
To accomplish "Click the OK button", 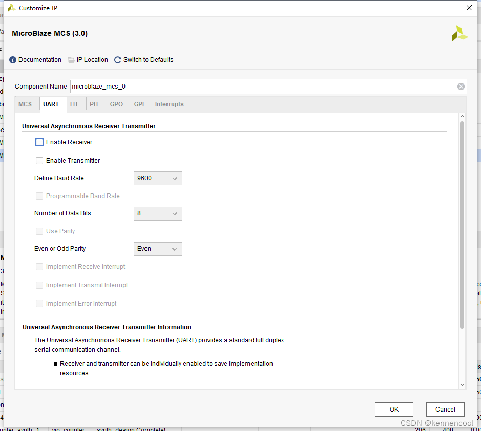I will click(x=394, y=410).
